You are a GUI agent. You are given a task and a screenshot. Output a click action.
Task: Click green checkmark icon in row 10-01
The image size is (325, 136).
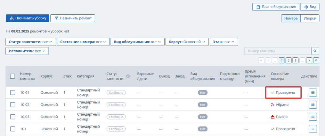(x=272, y=93)
